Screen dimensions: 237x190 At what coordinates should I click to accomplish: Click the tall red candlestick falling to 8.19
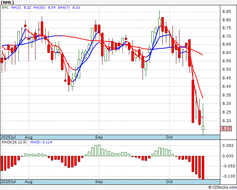[x=193, y=101]
